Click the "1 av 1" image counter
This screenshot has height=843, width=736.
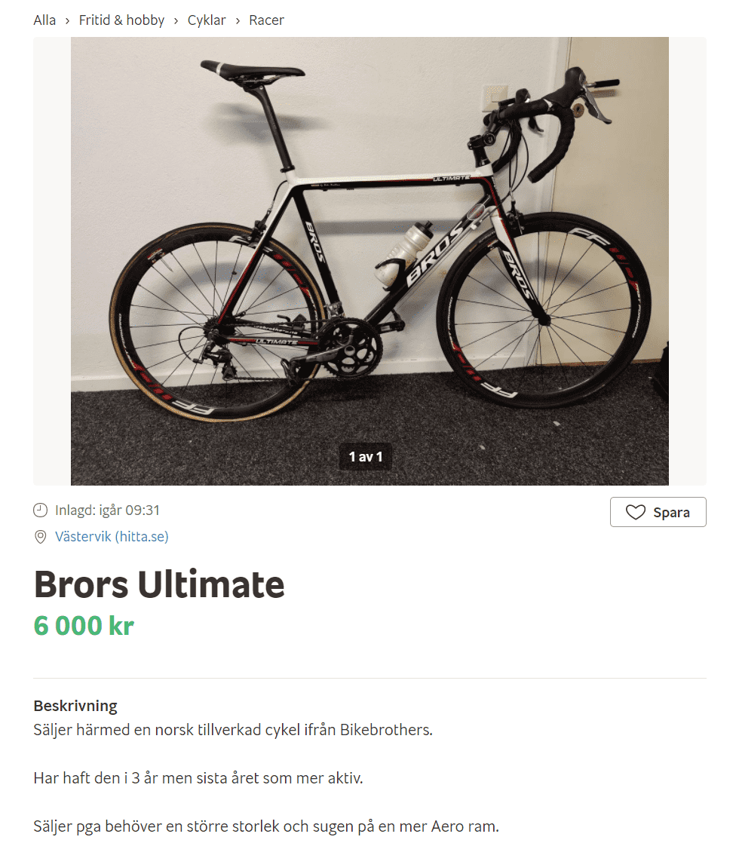(366, 456)
